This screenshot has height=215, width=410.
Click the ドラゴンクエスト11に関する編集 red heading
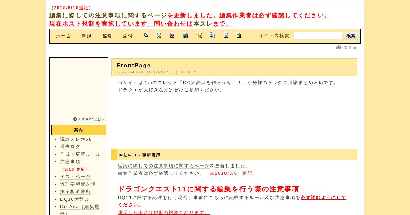[208, 189]
